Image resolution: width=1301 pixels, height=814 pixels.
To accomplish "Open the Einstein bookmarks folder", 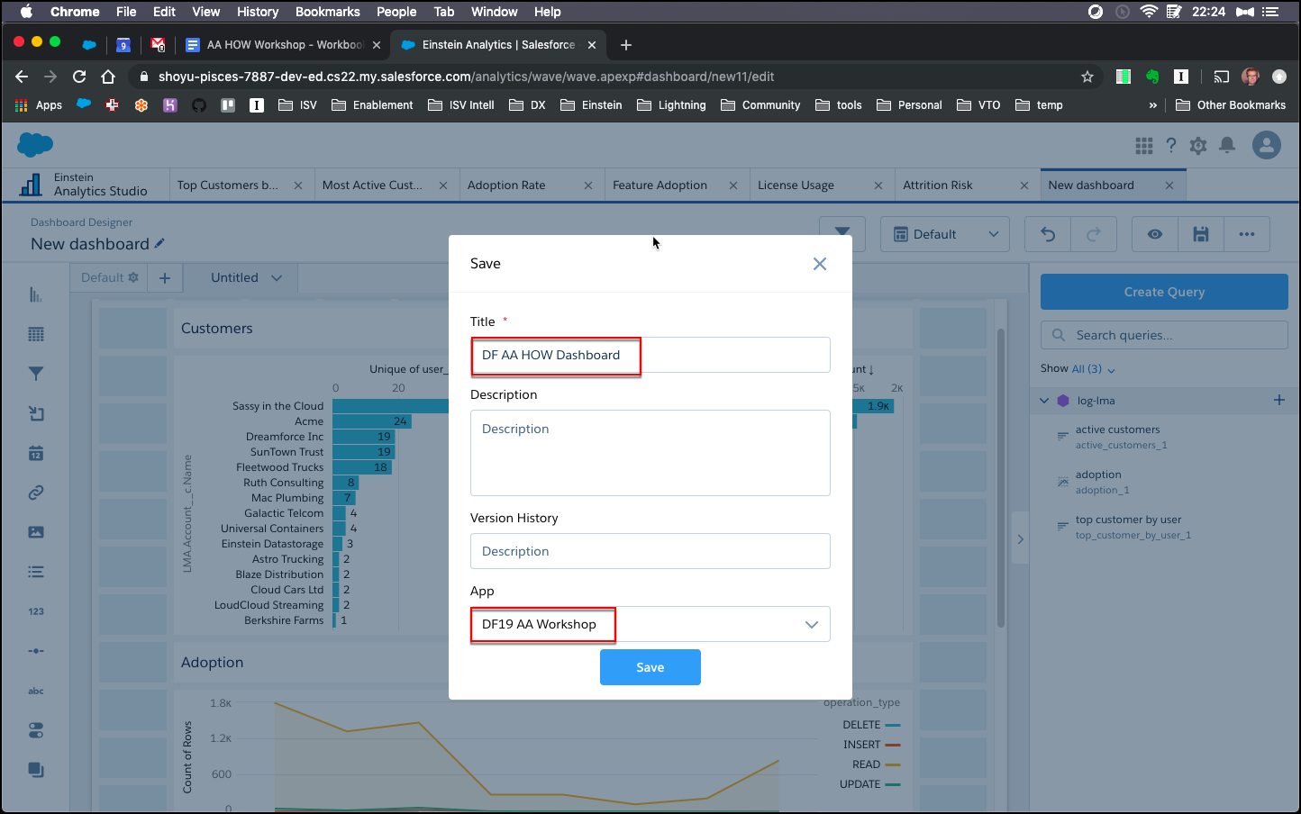I will (591, 105).
